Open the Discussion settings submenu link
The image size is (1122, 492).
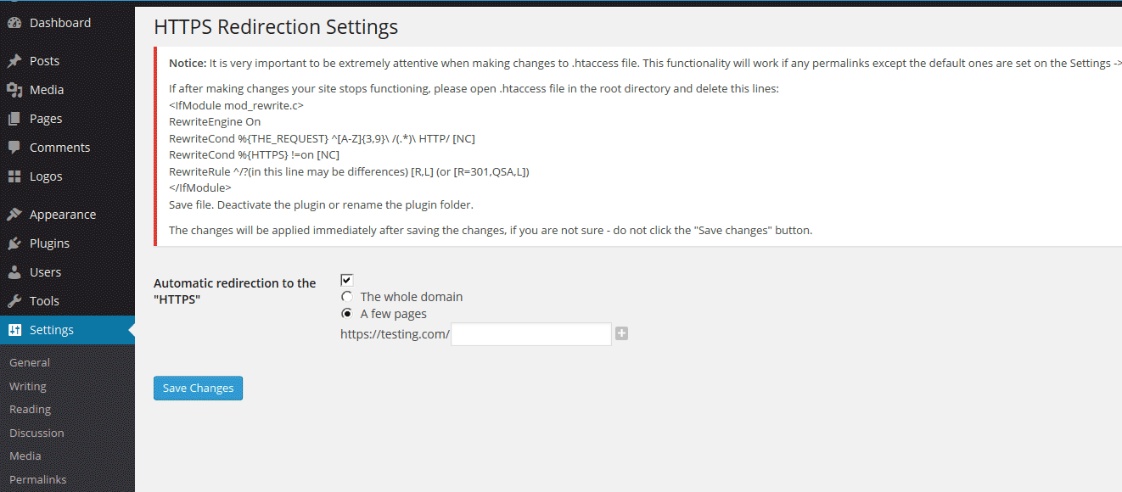[x=36, y=433]
